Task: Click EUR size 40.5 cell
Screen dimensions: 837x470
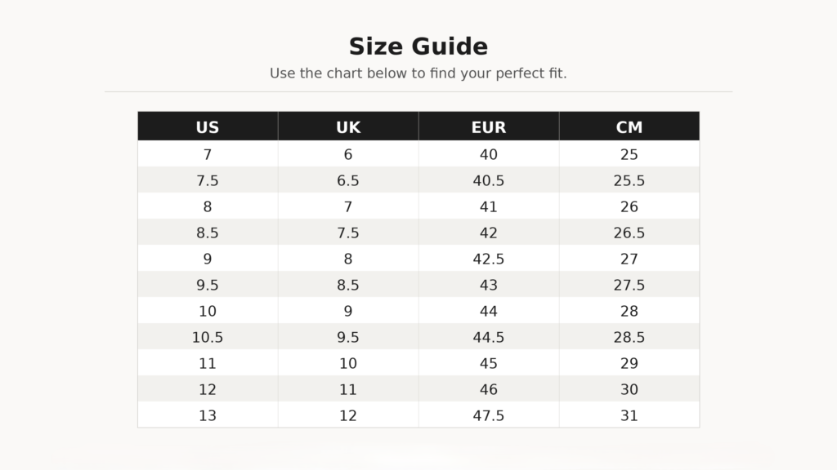Action: [x=489, y=180]
